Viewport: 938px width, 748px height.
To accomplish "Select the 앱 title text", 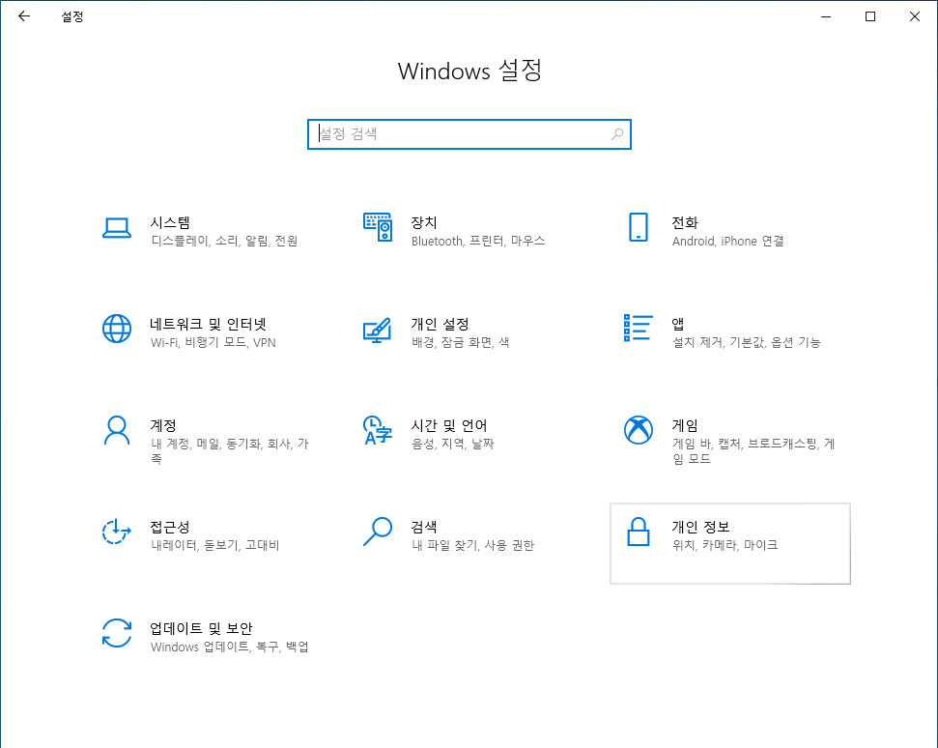I will (x=678, y=325).
